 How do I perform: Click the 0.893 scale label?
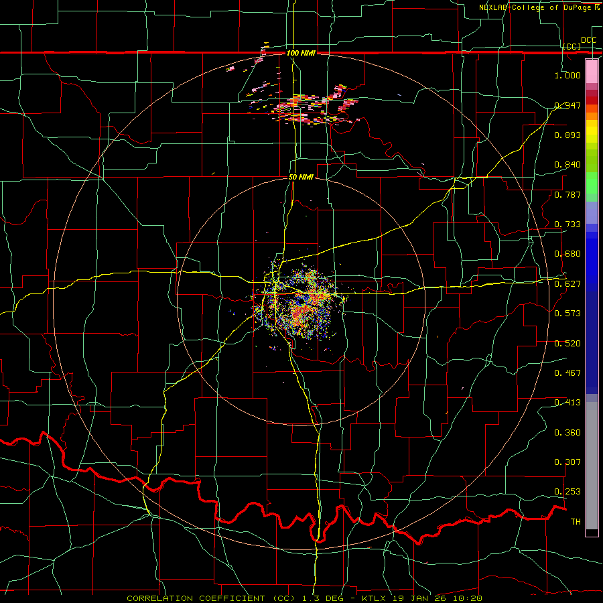[x=567, y=135]
